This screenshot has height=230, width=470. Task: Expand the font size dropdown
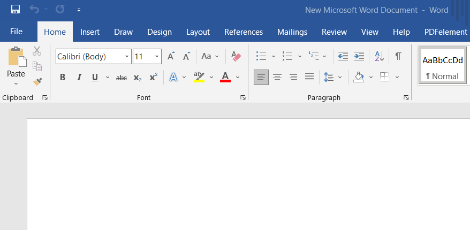click(157, 56)
